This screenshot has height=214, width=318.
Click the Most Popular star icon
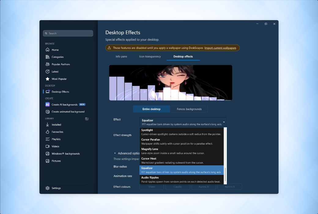point(47,79)
